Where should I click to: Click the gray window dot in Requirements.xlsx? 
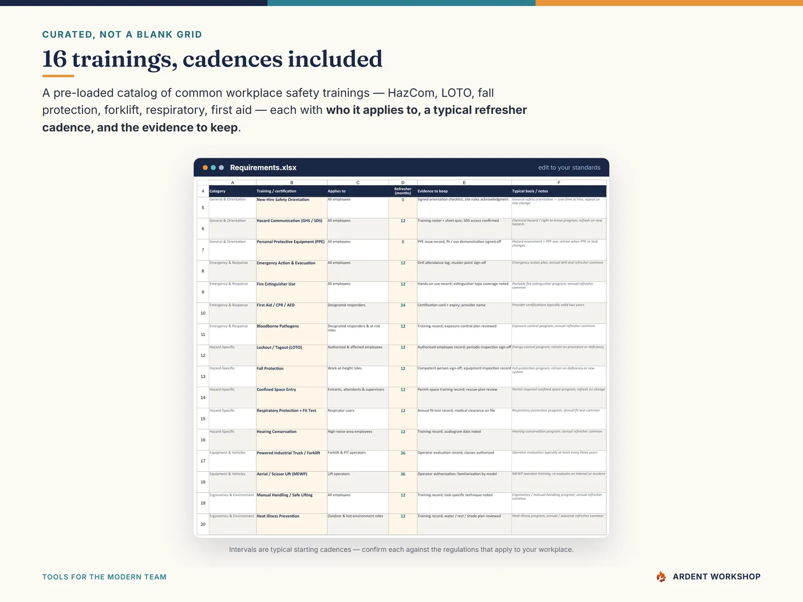click(221, 168)
